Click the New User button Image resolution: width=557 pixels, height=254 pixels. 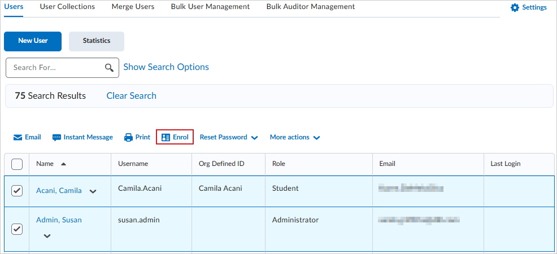pos(33,41)
